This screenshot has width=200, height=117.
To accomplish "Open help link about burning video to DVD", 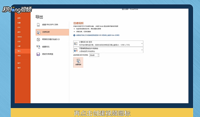I will pos(98,35).
